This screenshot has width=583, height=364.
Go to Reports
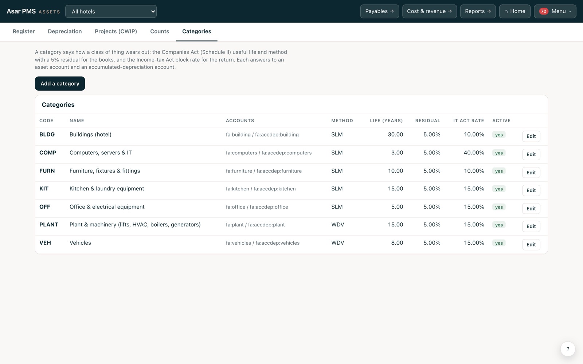click(x=478, y=11)
